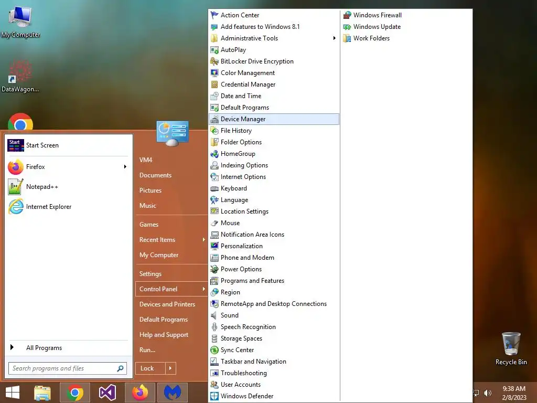The width and height of the screenshot is (537, 403).
Task: Click Internet Explorer icon in Start menu
Action: pos(16,207)
